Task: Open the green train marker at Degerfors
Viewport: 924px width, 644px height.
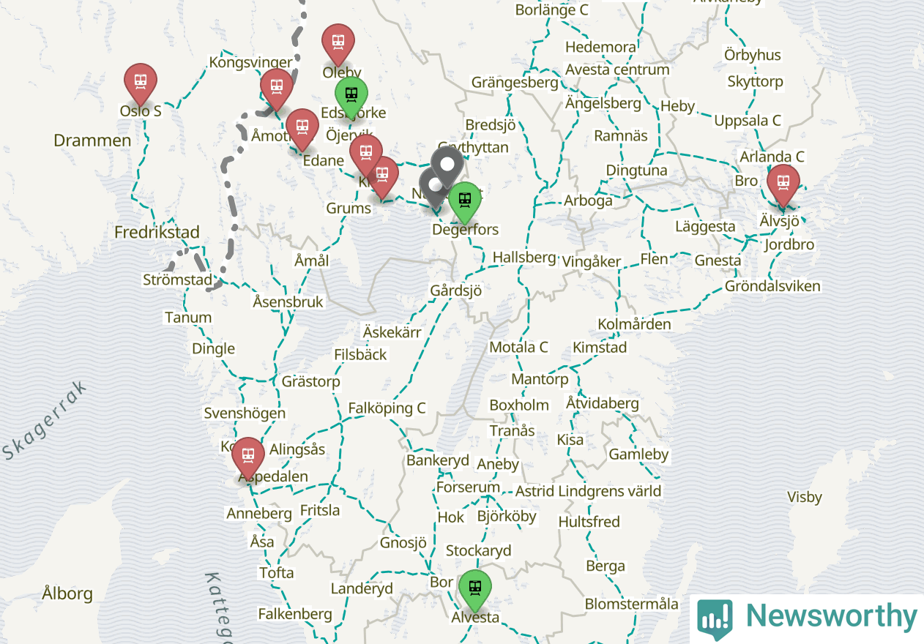Action: [x=464, y=202]
